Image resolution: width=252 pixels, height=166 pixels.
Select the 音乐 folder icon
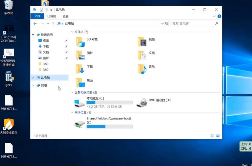(x=142, y=69)
